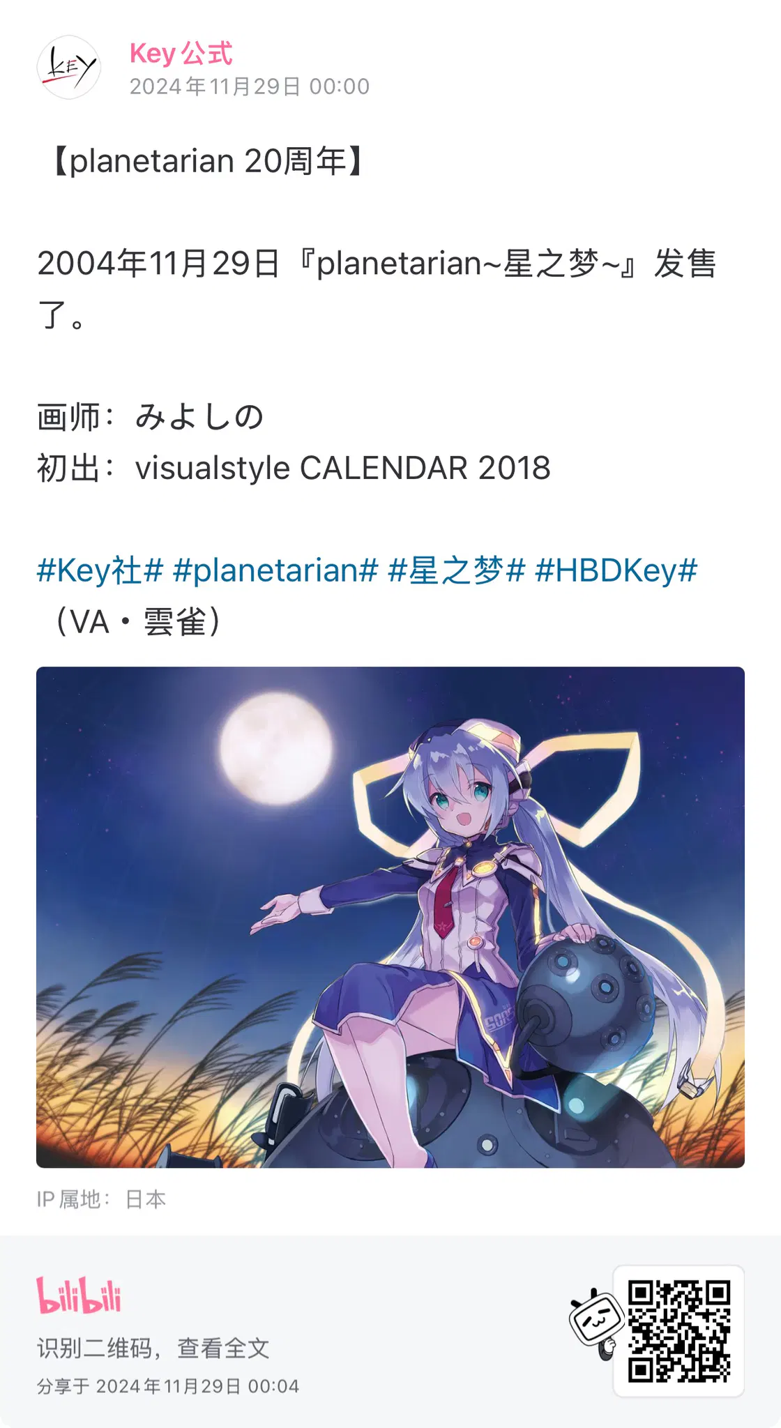Open the Key avatar profile picture
The height and width of the screenshot is (1428, 781).
[x=68, y=68]
